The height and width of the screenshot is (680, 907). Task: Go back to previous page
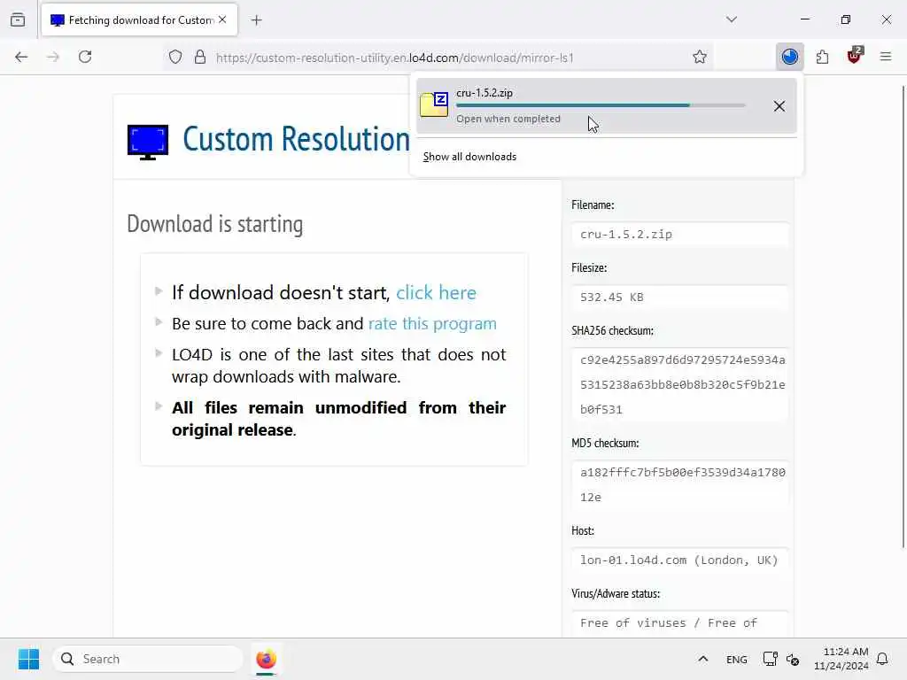[x=21, y=57]
